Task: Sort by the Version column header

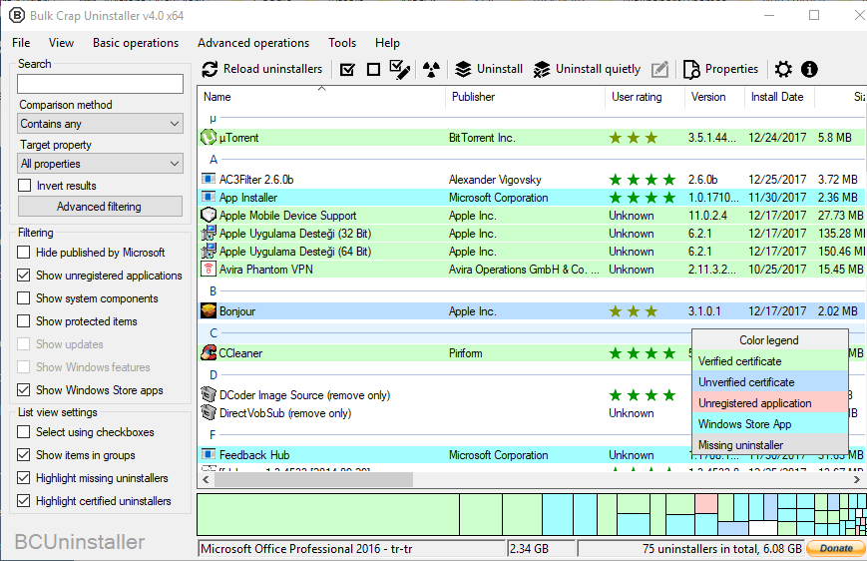Action: click(x=714, y=96)
